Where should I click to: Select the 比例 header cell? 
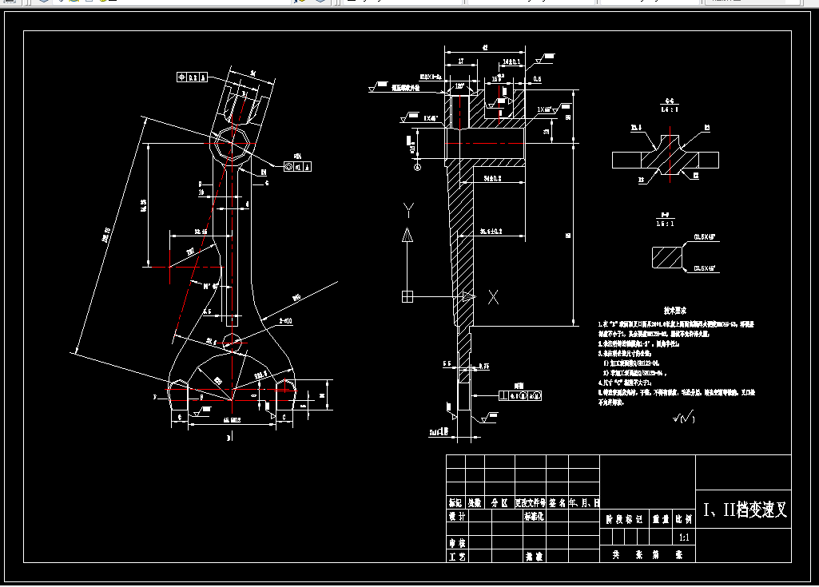tap(684, 519)
